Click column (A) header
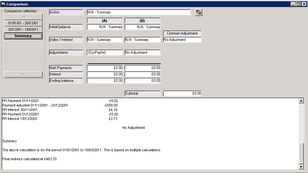308x173 pixels. coord(105,20)
